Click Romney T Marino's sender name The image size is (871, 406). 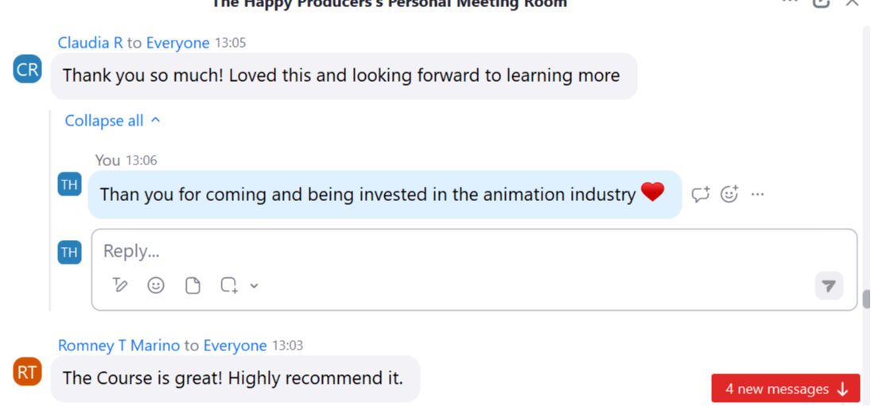[119, 346]
